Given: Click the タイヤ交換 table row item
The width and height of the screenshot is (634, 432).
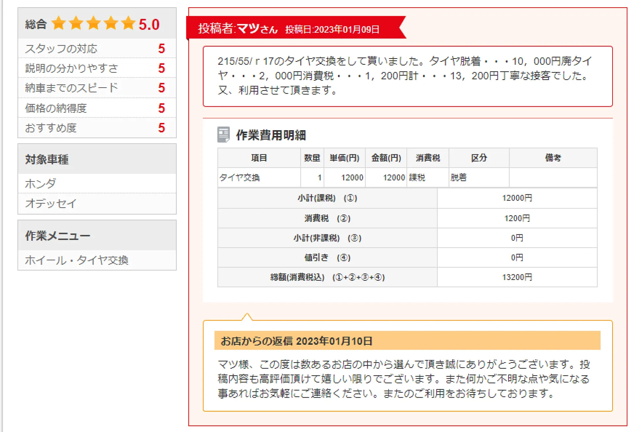Looking at the screenshot, I should [240, 177].
